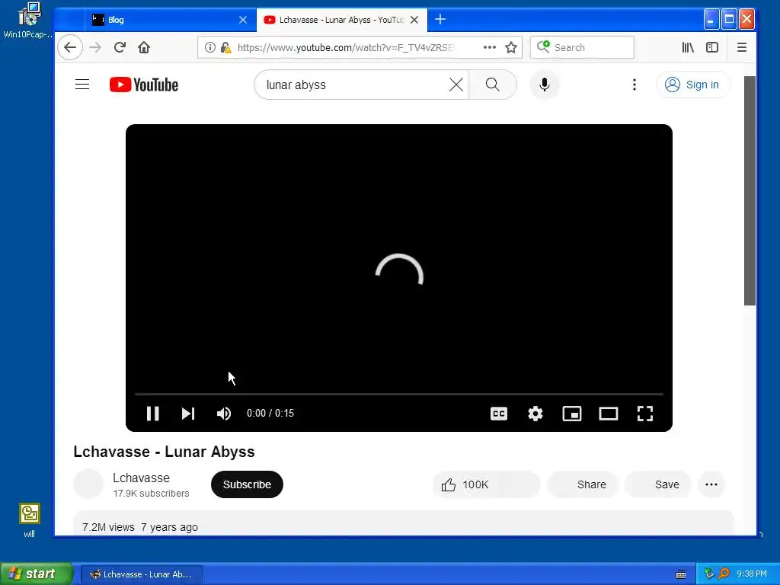
Task: Reload the current page
Action: click(120, 47)
